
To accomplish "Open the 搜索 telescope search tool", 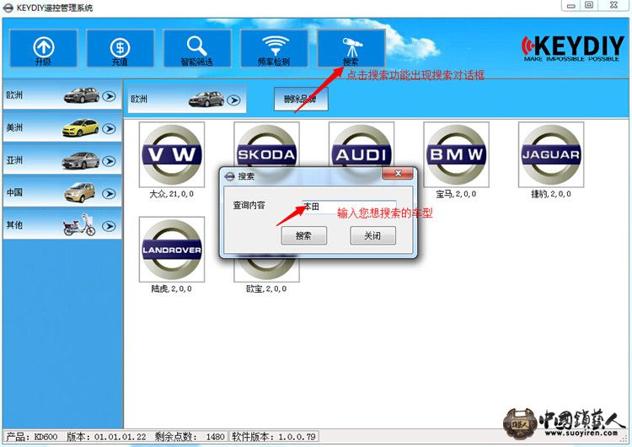I will tap(351, 48).
